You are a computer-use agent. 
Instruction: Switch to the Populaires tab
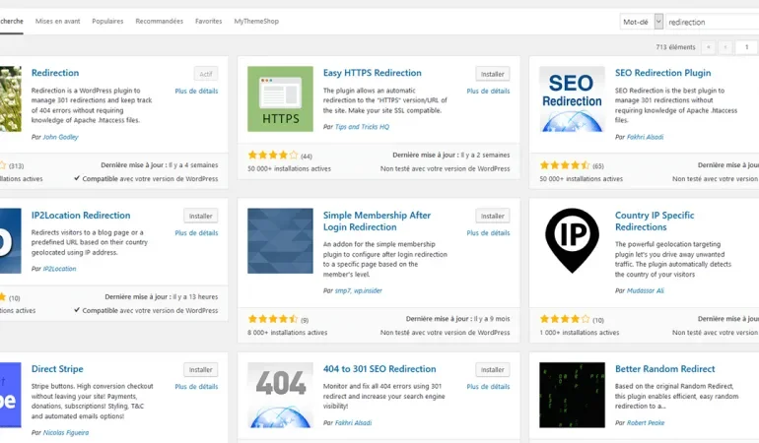(107, 22)
